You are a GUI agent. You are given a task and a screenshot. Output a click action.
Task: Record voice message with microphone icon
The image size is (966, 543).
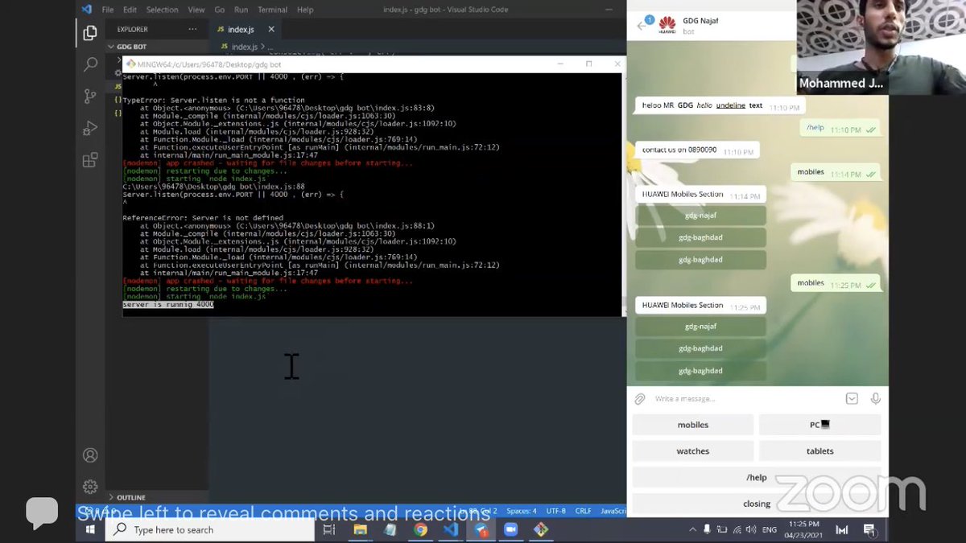tap(875, 398)
